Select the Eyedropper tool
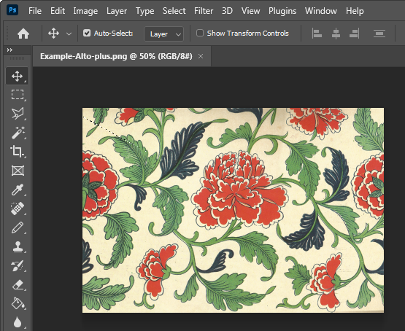Image resolution: width=405 pixels, height=331 pixels. (18, 190)
